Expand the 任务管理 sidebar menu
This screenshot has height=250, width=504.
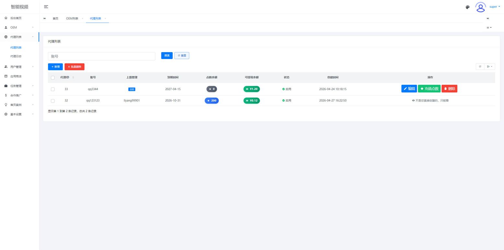tap(19, 86)
